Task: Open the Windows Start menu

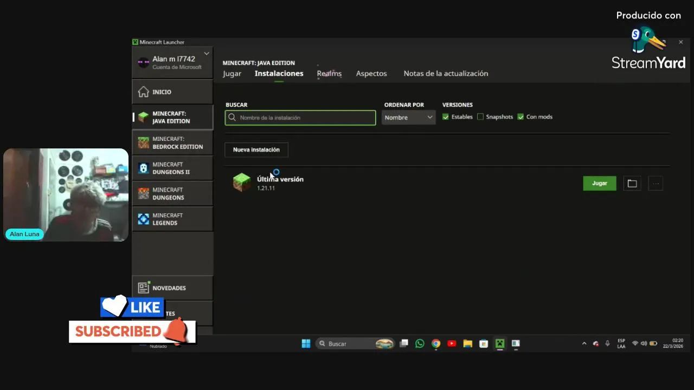Action: tap(306, 343)
